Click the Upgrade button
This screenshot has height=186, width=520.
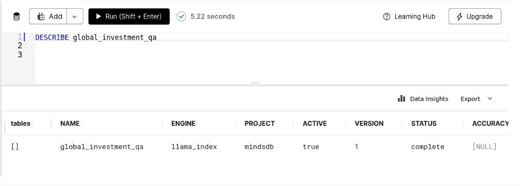tap(474, 17)
